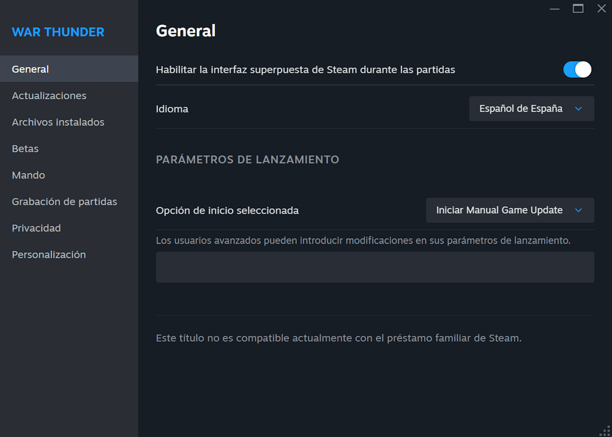The width and height of the screenshot is (612, 437).
Task: View the Archivos instalados section
Action: (58, 122)
